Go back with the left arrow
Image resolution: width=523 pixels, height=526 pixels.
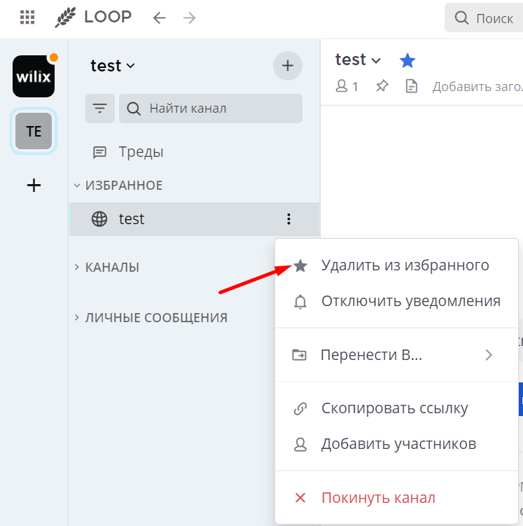159,18
